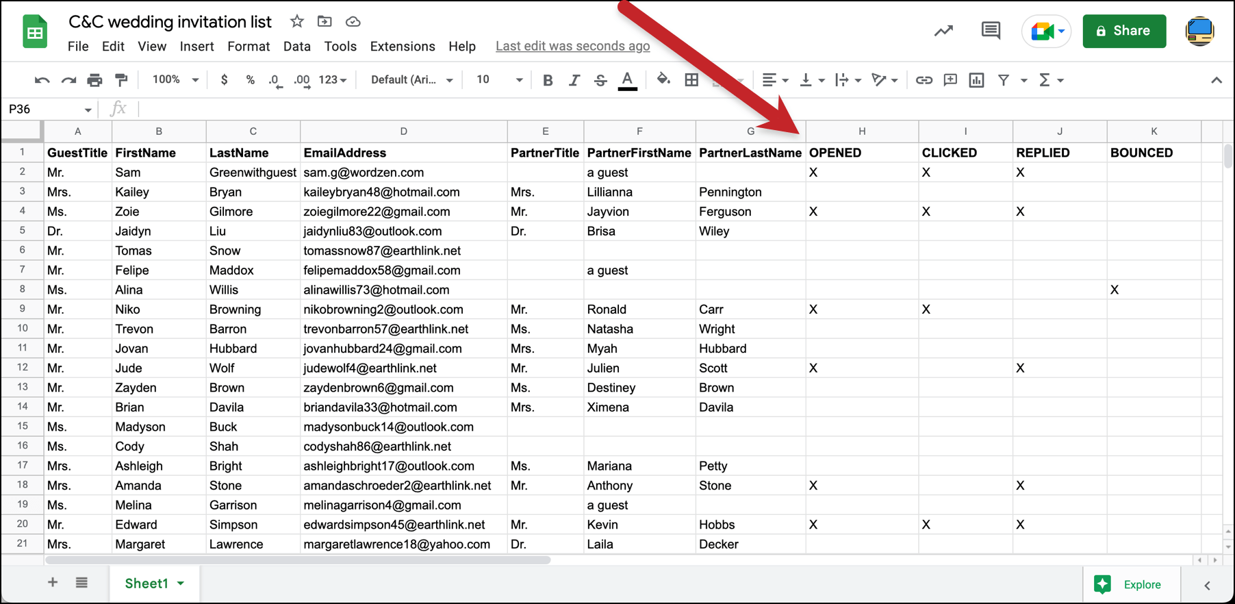Image resolution: width=1235 pixels, height=604 pixels.
Task: Show the all sheets list
Action: click(81, 583)
